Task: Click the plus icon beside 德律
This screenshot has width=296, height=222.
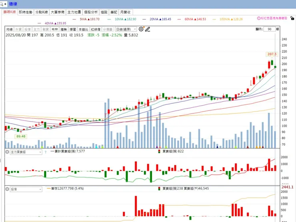Action: pyautogui.click(x=5, y=4)
